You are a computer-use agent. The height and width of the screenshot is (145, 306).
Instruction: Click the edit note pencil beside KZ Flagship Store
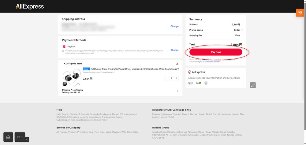pos(177,64)
